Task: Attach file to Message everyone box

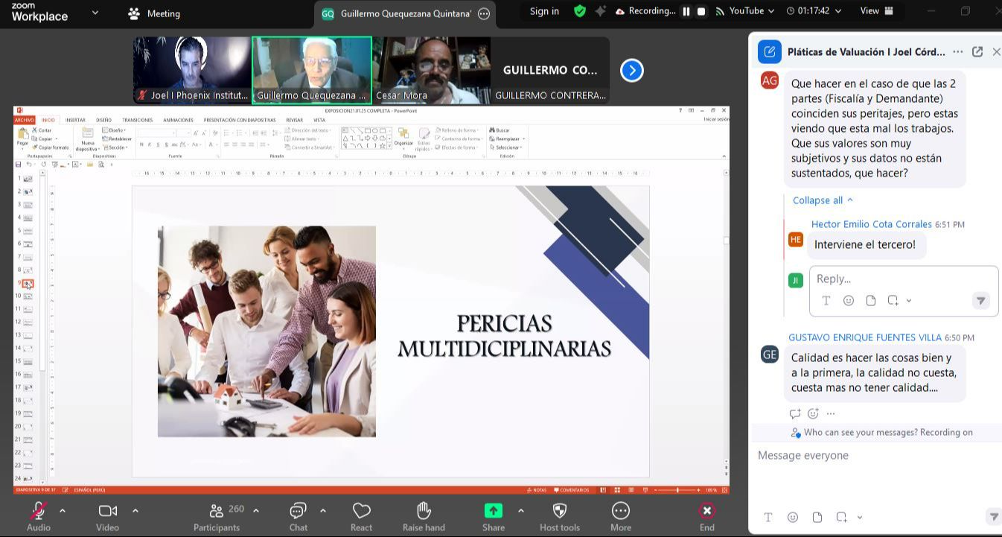Action: (817, 517)
